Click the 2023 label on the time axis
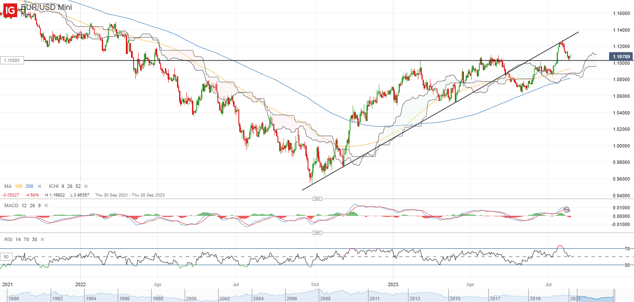The height and width of the screenshot is (302, 634). pos(393,284)
